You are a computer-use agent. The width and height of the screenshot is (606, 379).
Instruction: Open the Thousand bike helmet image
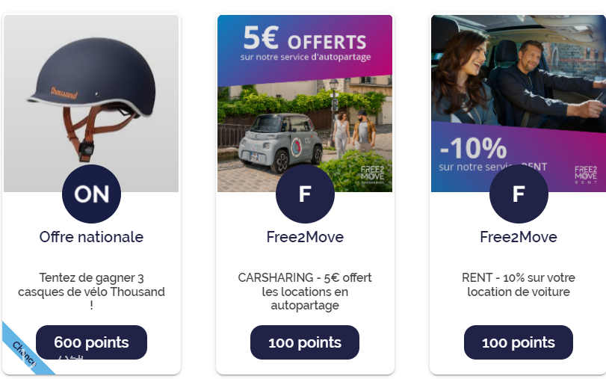(x=91, y=103)
